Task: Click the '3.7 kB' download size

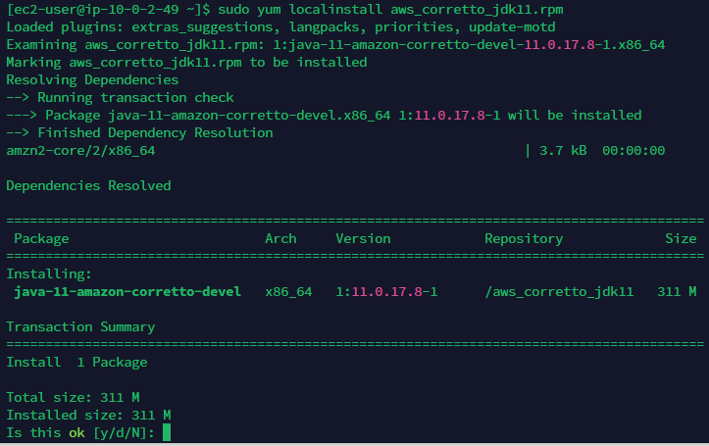Action: tap(563, 151)
